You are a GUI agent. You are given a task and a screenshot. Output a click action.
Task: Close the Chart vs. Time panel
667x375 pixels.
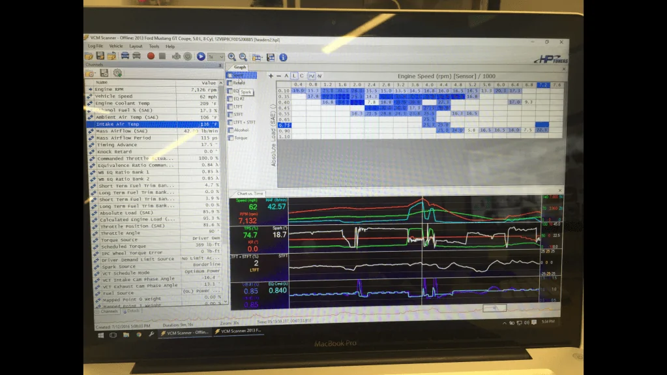[x=560, y=190]
